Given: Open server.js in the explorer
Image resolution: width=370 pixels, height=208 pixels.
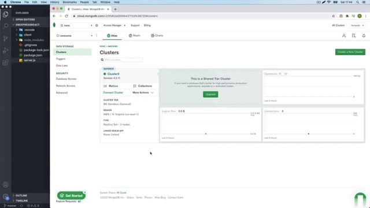Looking at the screenshot, I should pos(29,60).
